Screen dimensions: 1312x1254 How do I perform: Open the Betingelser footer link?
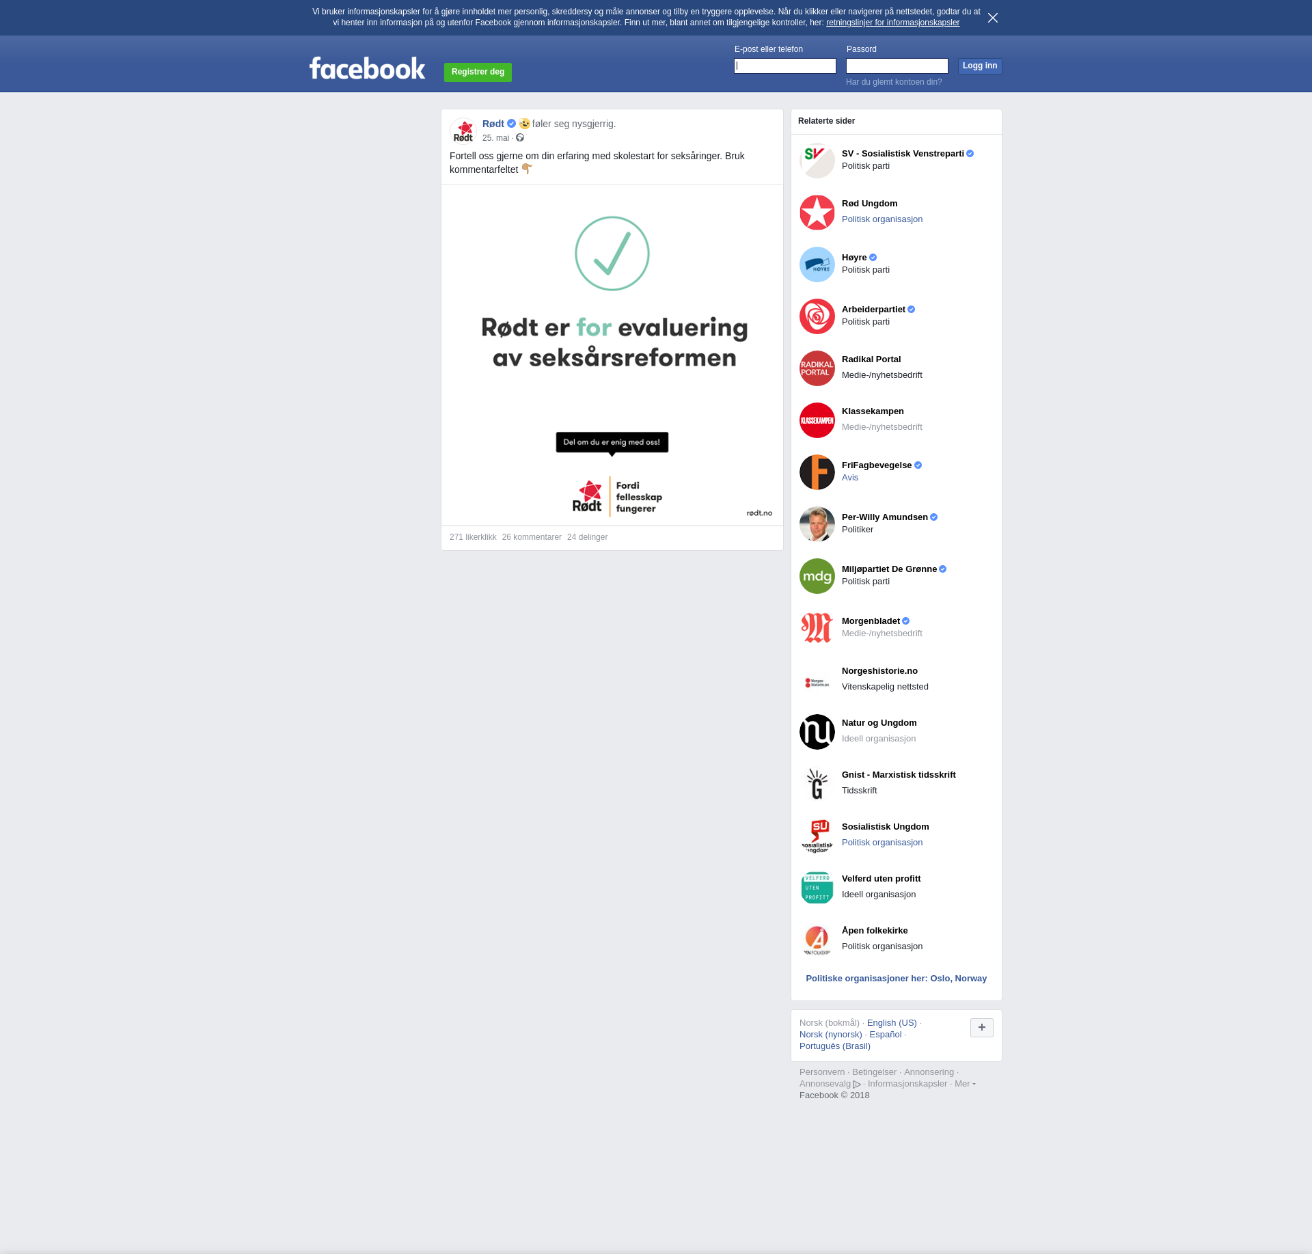coord(874,1072)
